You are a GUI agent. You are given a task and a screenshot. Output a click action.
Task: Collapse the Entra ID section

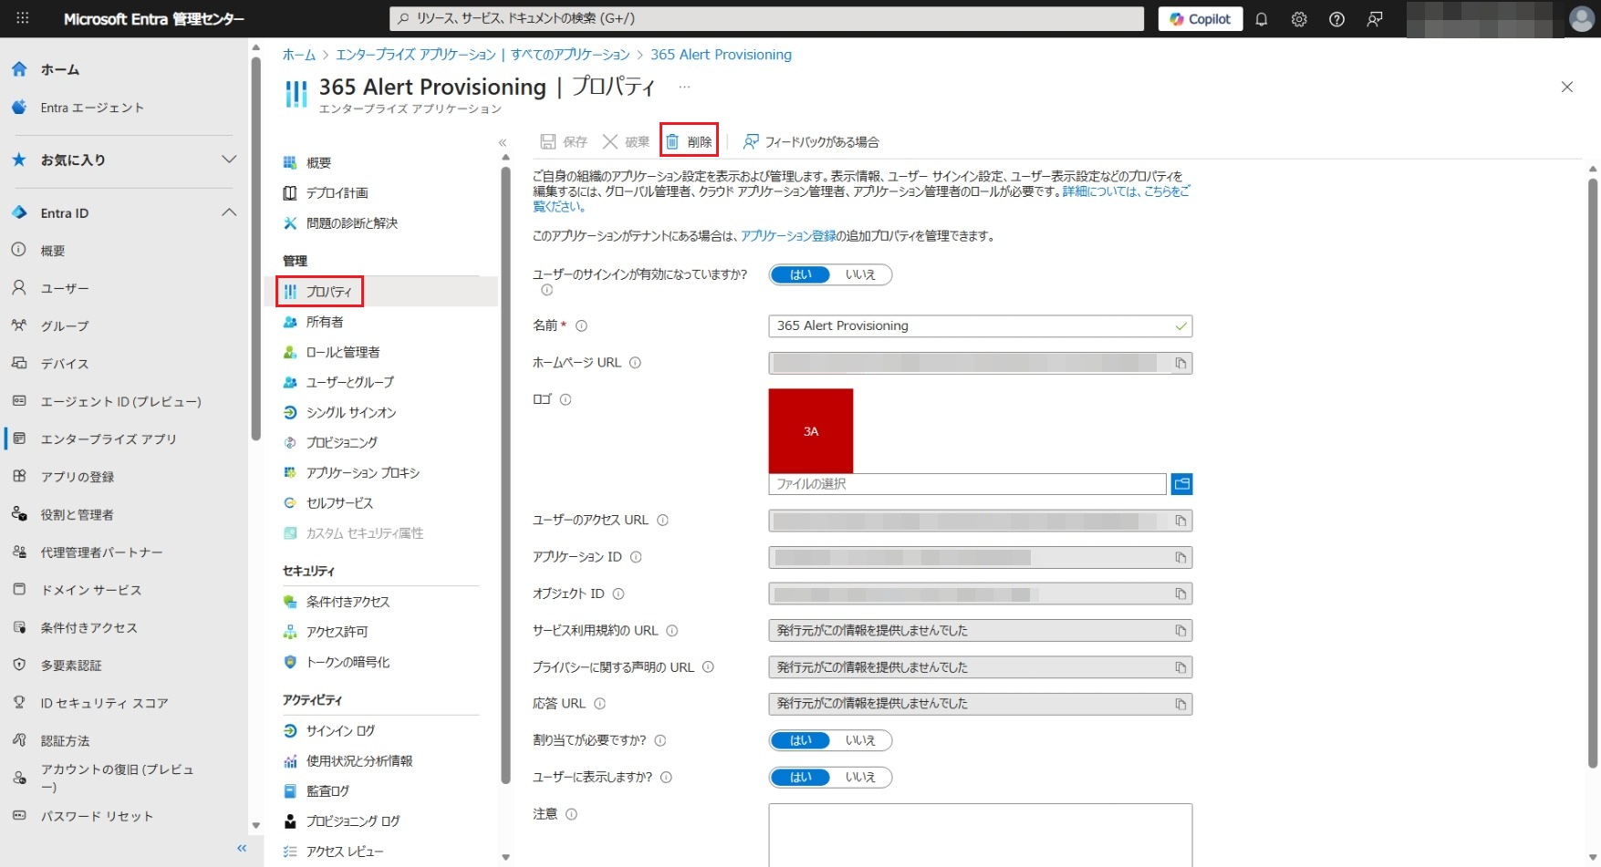pos(229,212)
